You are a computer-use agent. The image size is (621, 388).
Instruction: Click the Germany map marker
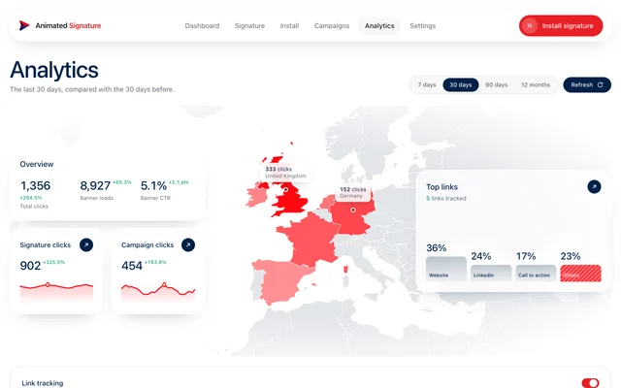(353, 210)
